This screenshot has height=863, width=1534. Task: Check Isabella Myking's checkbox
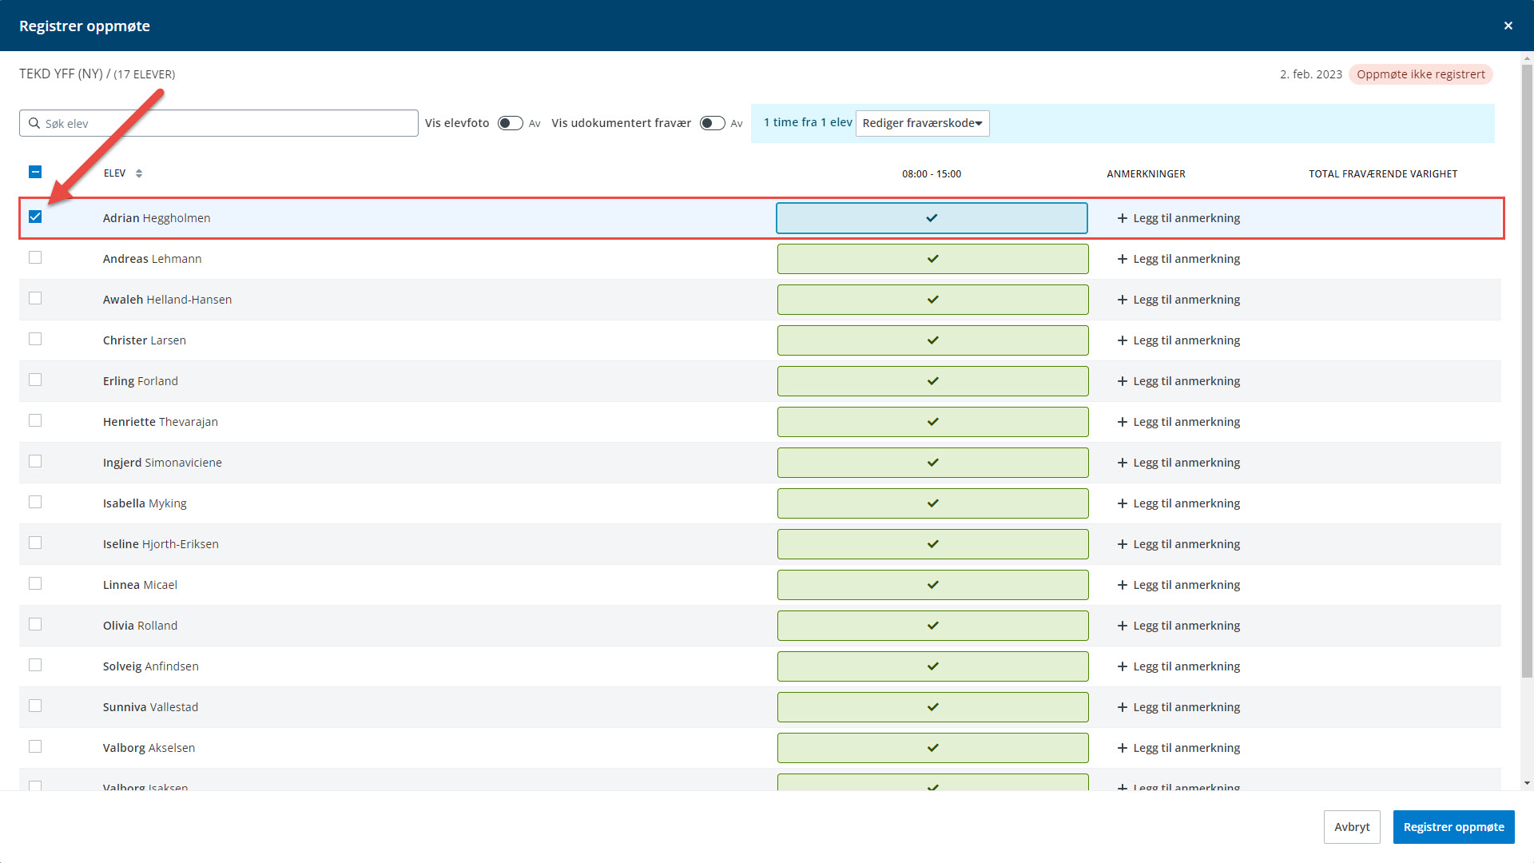click(x=35, y=502)
